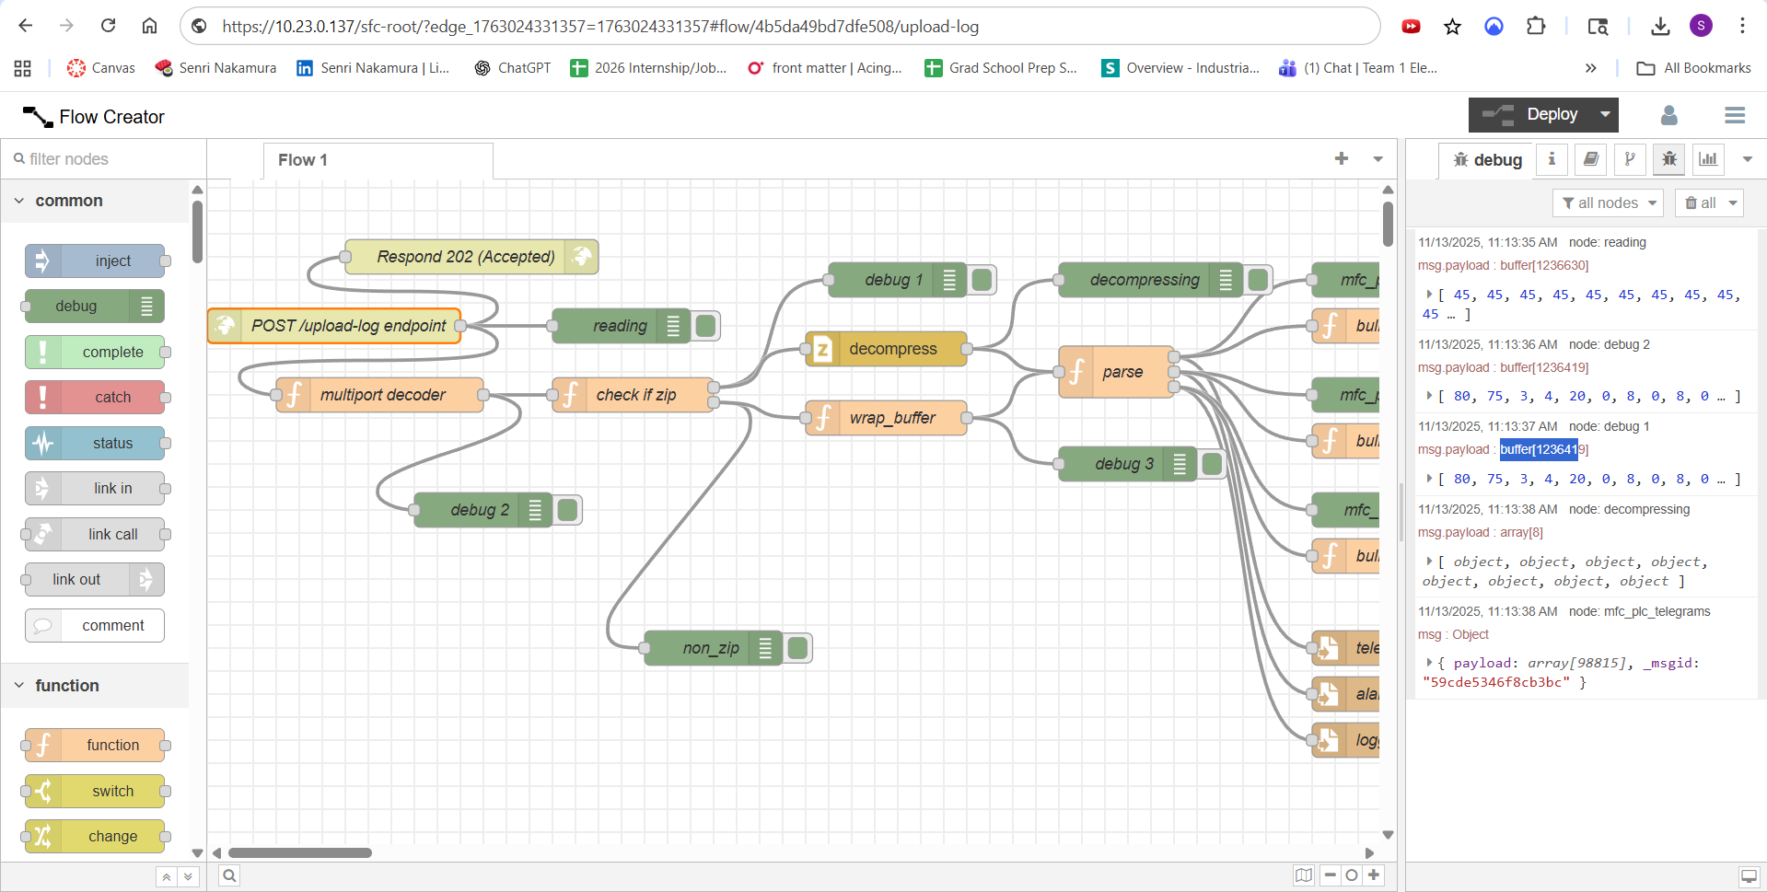
Task: Open the Deploy options dropdown arrow
Action: pyautogui.click(x=1604, y=115)
